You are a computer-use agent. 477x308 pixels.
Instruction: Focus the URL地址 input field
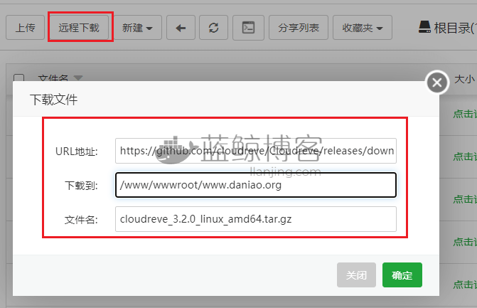point(255,151)
